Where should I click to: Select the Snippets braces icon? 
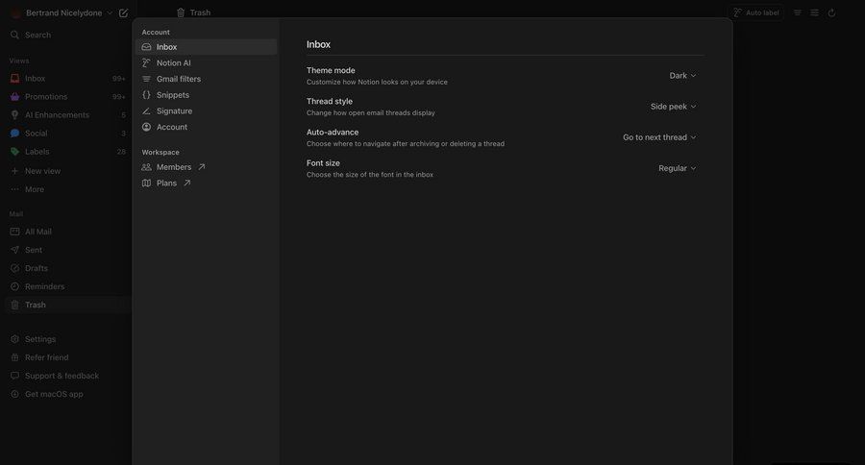coord(146,95)
